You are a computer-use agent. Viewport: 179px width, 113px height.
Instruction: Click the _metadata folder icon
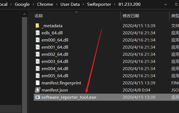(38, 26)
